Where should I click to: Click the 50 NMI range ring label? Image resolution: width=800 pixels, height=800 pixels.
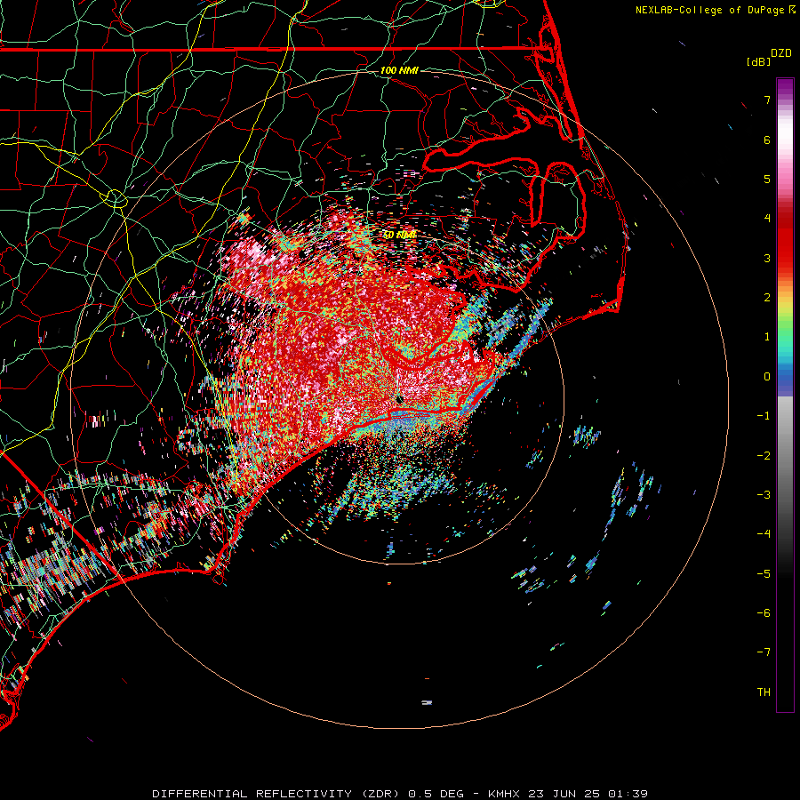(x=400, y=235)
